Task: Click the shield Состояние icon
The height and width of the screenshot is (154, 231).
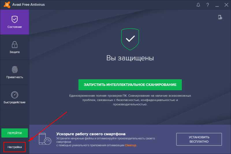Action: tap(15, 19)
